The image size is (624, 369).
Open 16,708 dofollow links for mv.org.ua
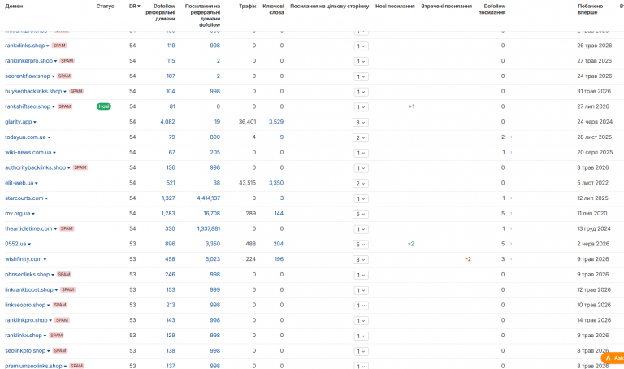212,214
